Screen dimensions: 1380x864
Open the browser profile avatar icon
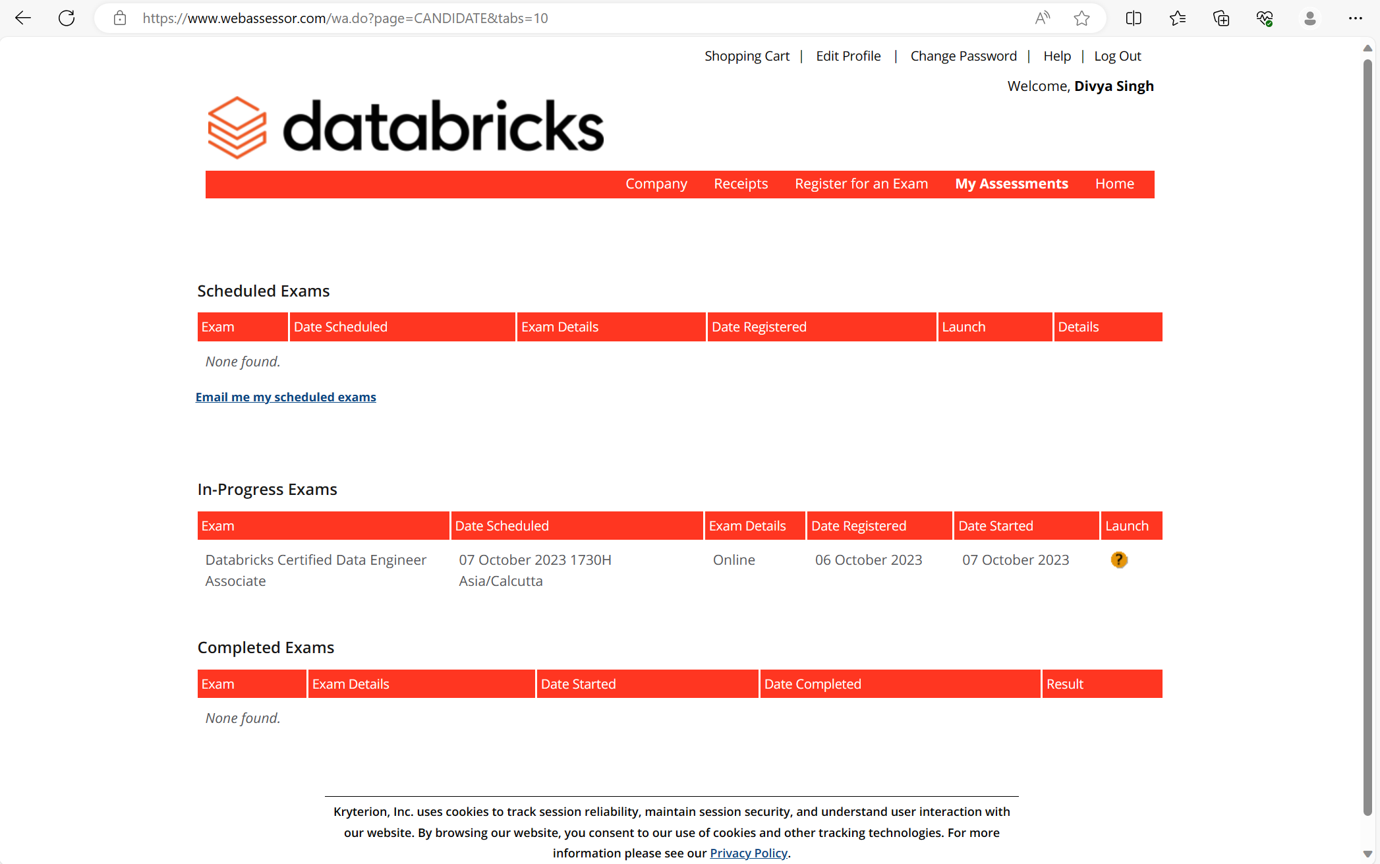coord(1309,18)
